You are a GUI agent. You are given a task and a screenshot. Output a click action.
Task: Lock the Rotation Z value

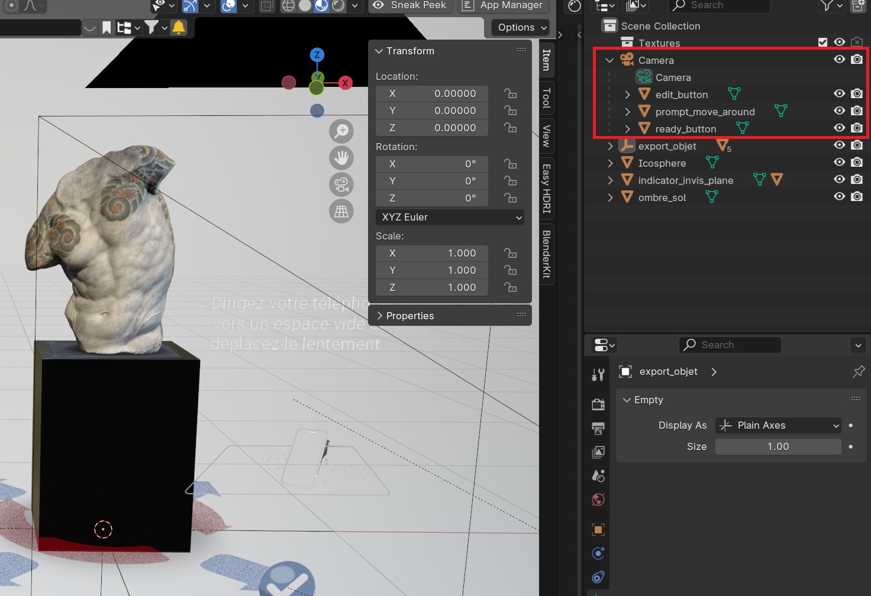coord(510,198)
